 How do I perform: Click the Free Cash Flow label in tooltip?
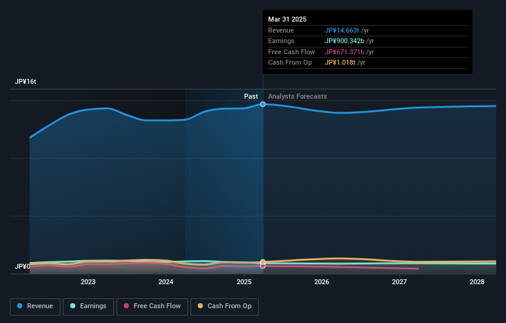[x=292, y=52]
